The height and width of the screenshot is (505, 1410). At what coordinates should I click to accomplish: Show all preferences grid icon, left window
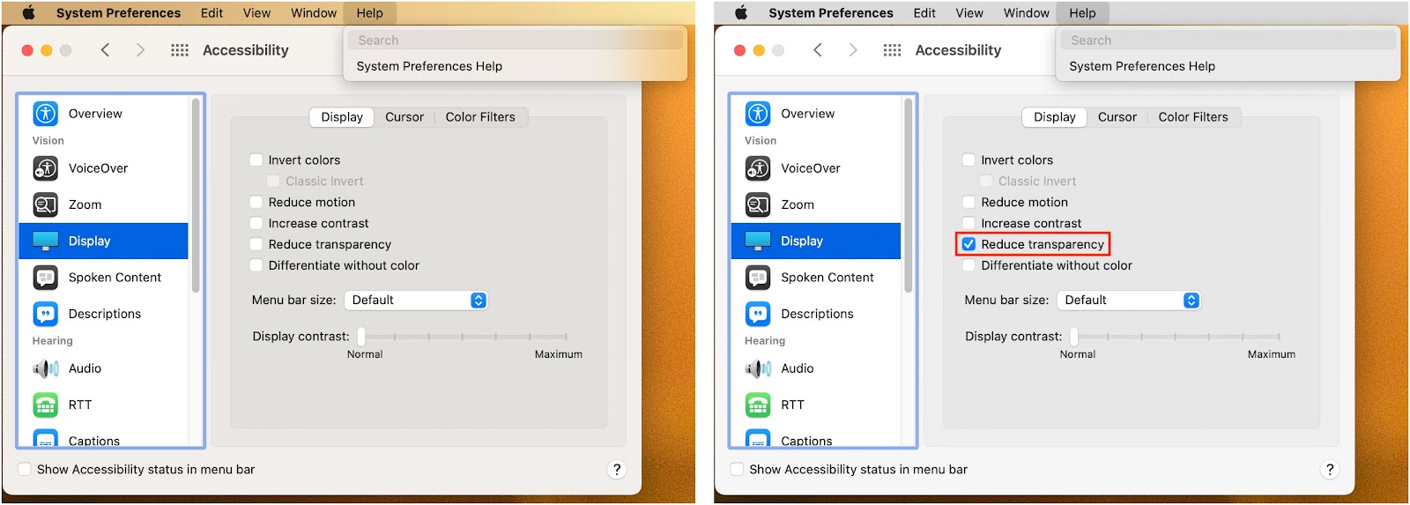tap(180, 50)
